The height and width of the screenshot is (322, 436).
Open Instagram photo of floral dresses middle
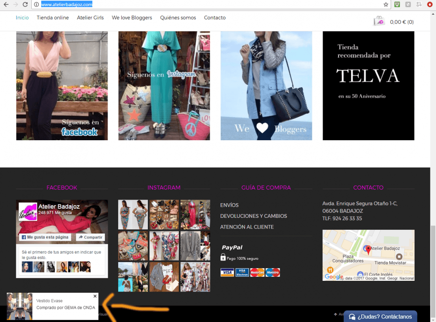pyautogui.click(x=164, y=246)
